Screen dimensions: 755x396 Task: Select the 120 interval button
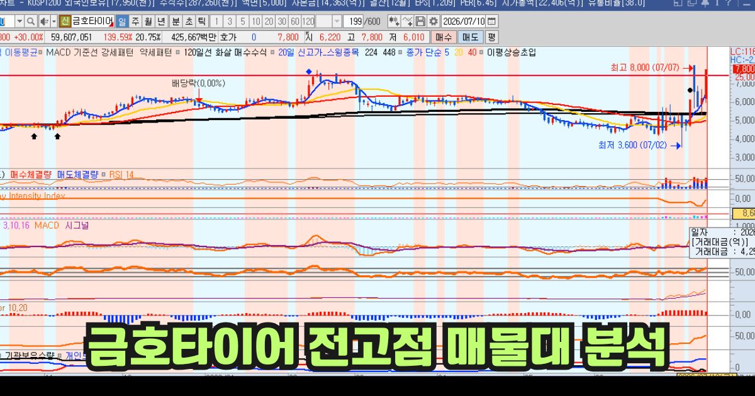click(308, 21)
